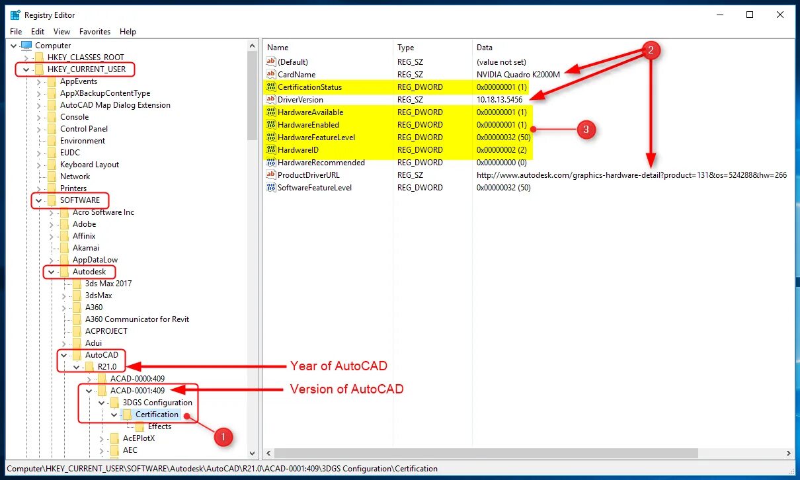
Task: Click the CardName string value icon
Action: pyautogui.click(x=271, y=74)
